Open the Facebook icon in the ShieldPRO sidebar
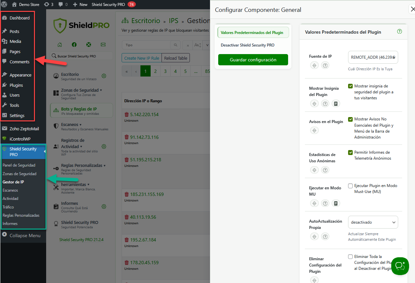The image size is (415, 283). coord(74,45)
